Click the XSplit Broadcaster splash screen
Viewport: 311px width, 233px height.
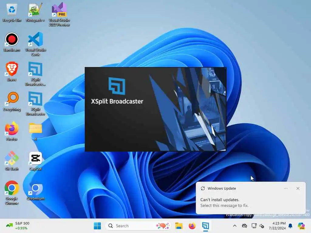coord(155,109)
